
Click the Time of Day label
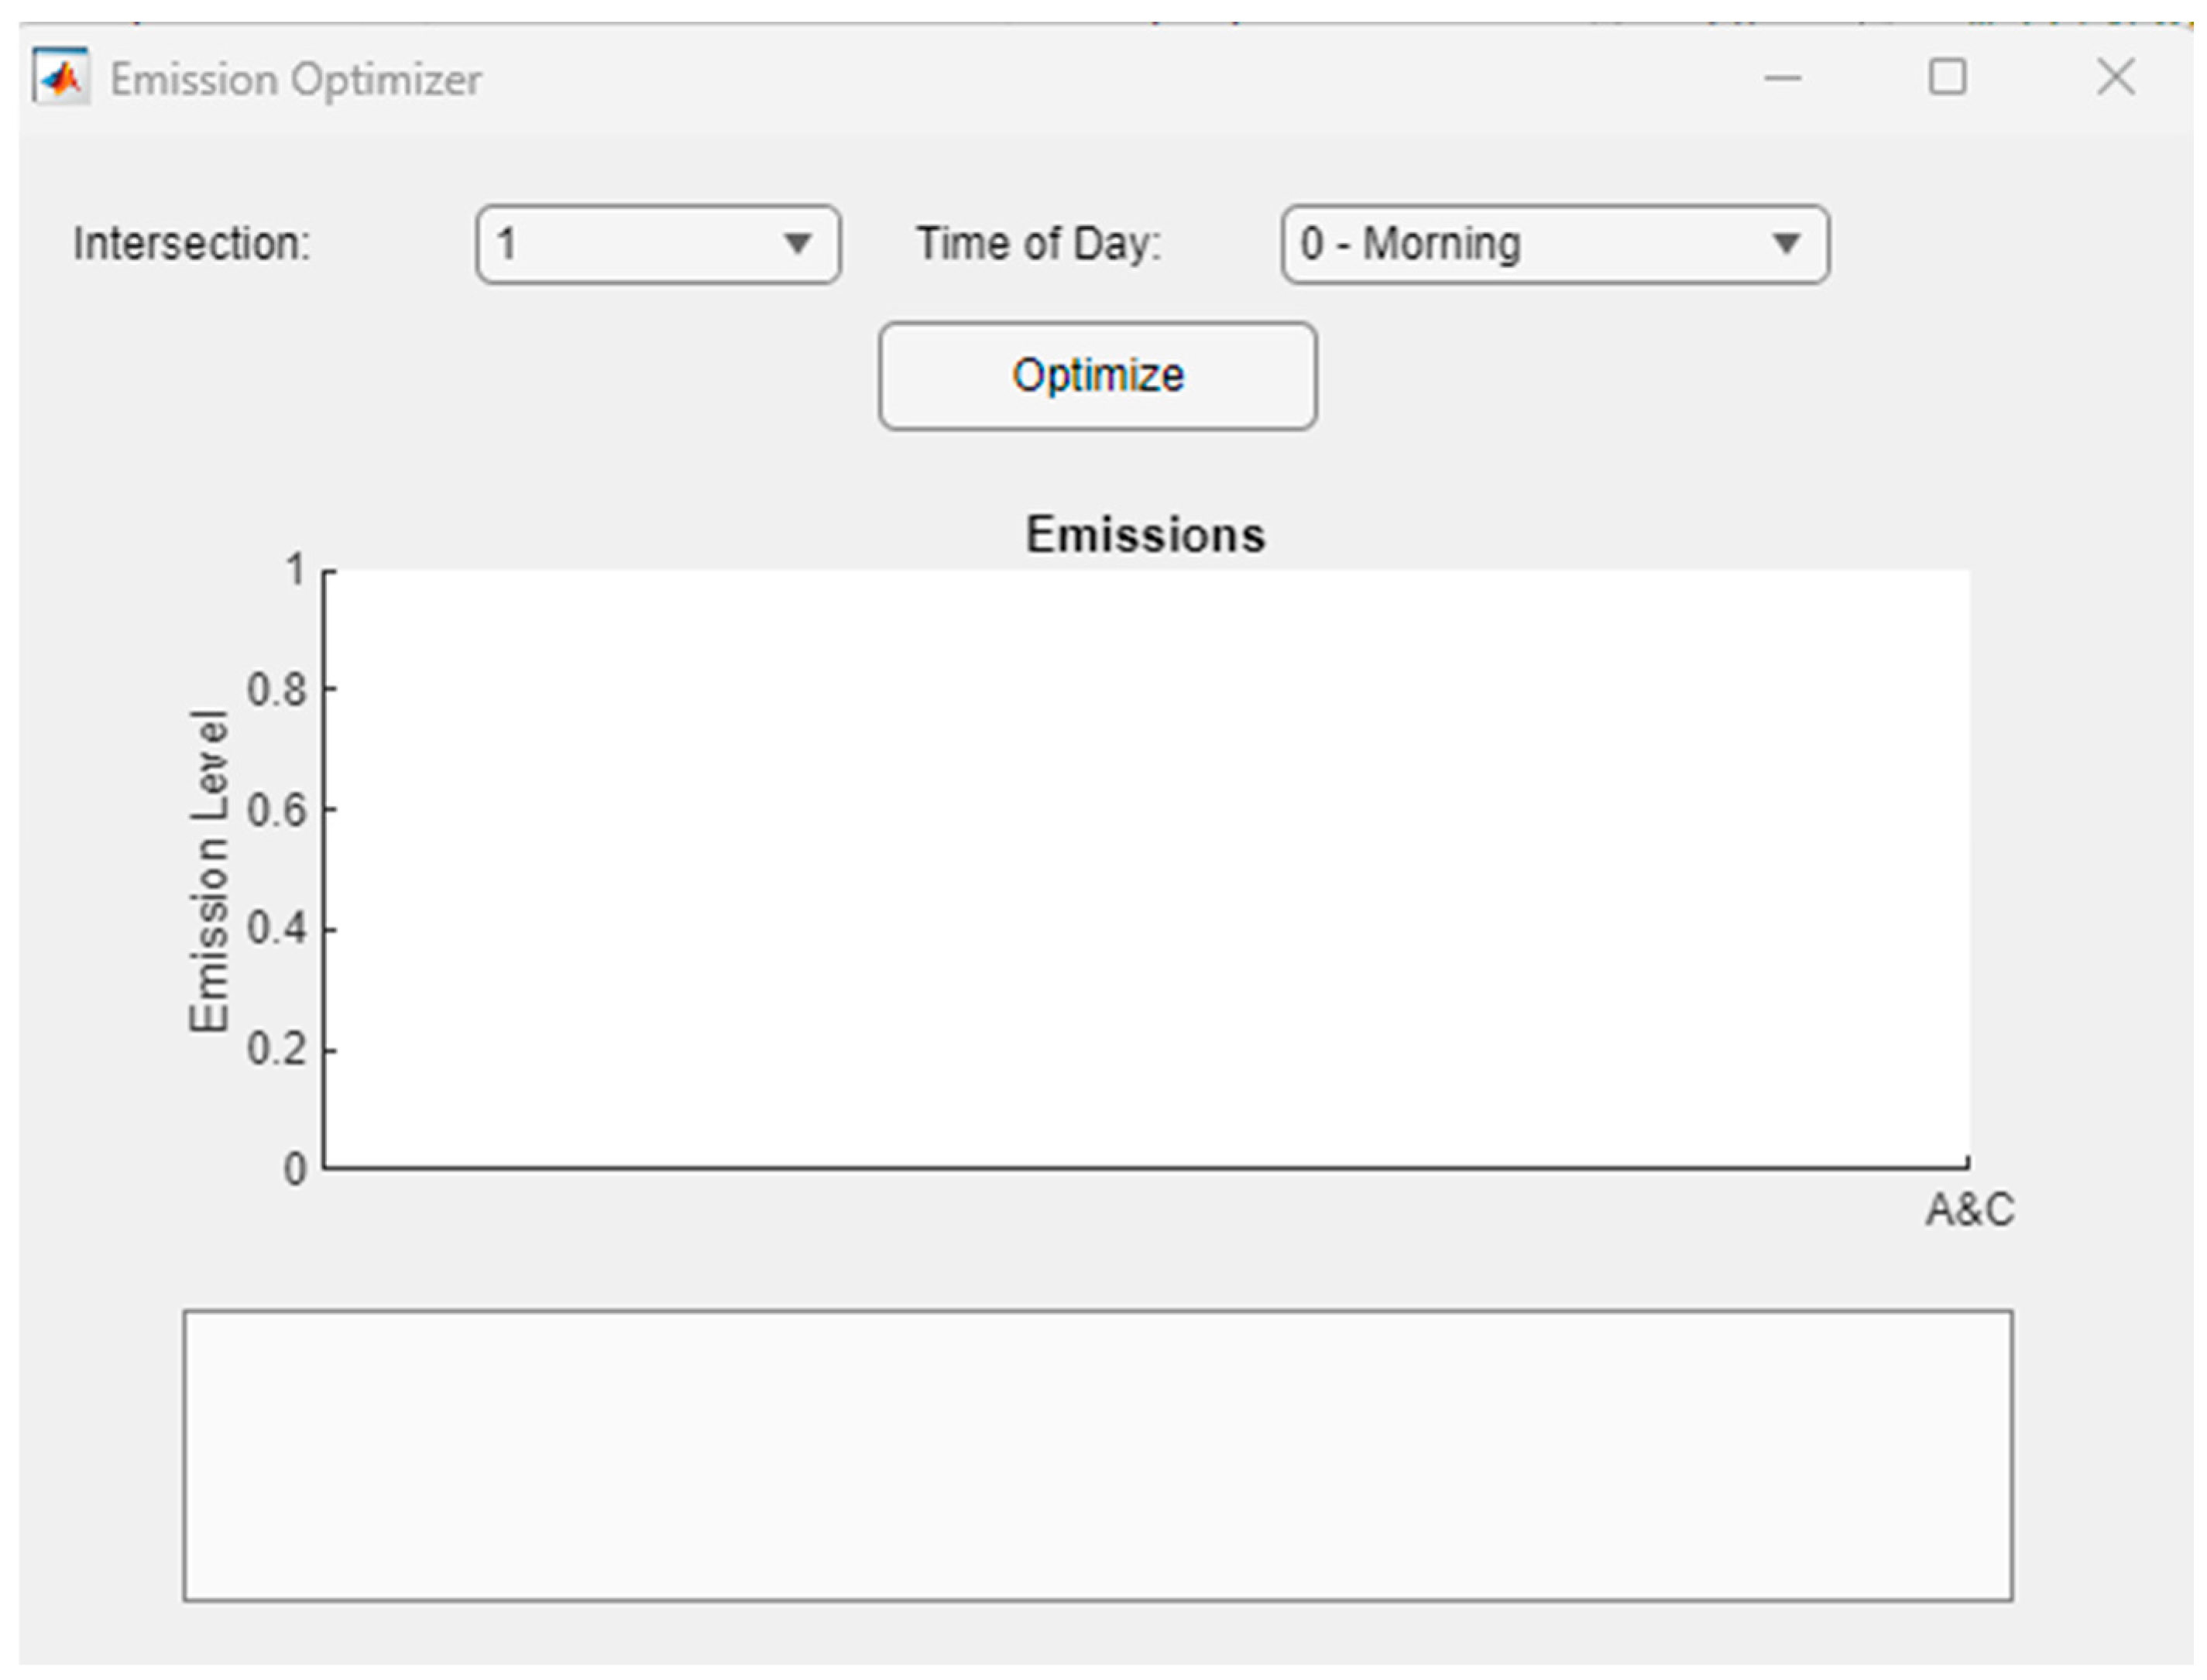[1039, 245]
